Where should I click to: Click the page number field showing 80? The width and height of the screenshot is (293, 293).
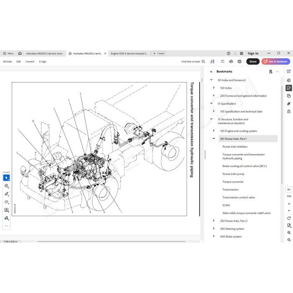coord(289,190)
